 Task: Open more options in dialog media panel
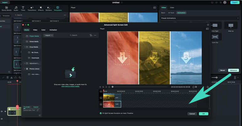(95, 35)
